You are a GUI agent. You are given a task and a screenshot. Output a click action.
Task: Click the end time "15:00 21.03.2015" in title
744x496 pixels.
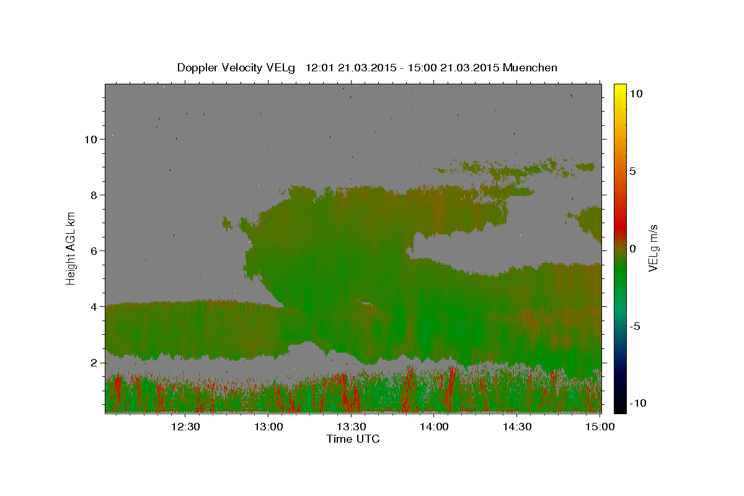454,68
